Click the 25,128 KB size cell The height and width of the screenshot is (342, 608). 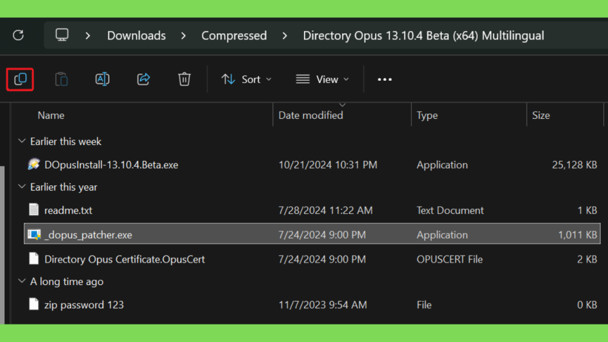coord(575,165)
